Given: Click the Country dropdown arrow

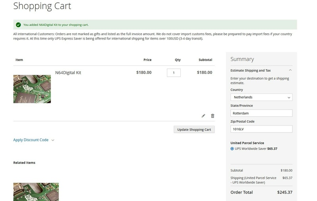Looking at the screenshot, I should click(288, 97).
